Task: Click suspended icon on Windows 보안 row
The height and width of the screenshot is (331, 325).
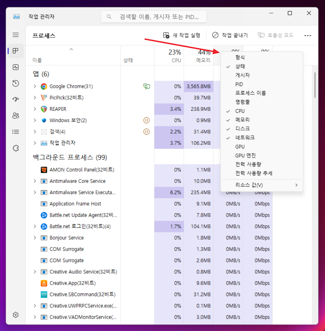Action: pos(146,120)
